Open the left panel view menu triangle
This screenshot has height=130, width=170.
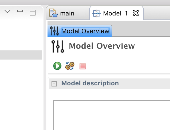[7, 11]
